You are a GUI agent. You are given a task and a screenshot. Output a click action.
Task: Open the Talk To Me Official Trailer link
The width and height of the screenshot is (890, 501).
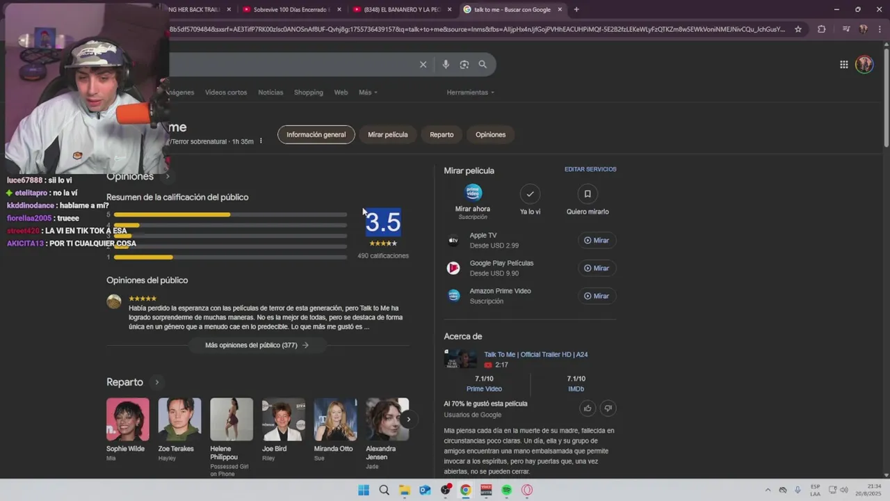tap(536, 355)
